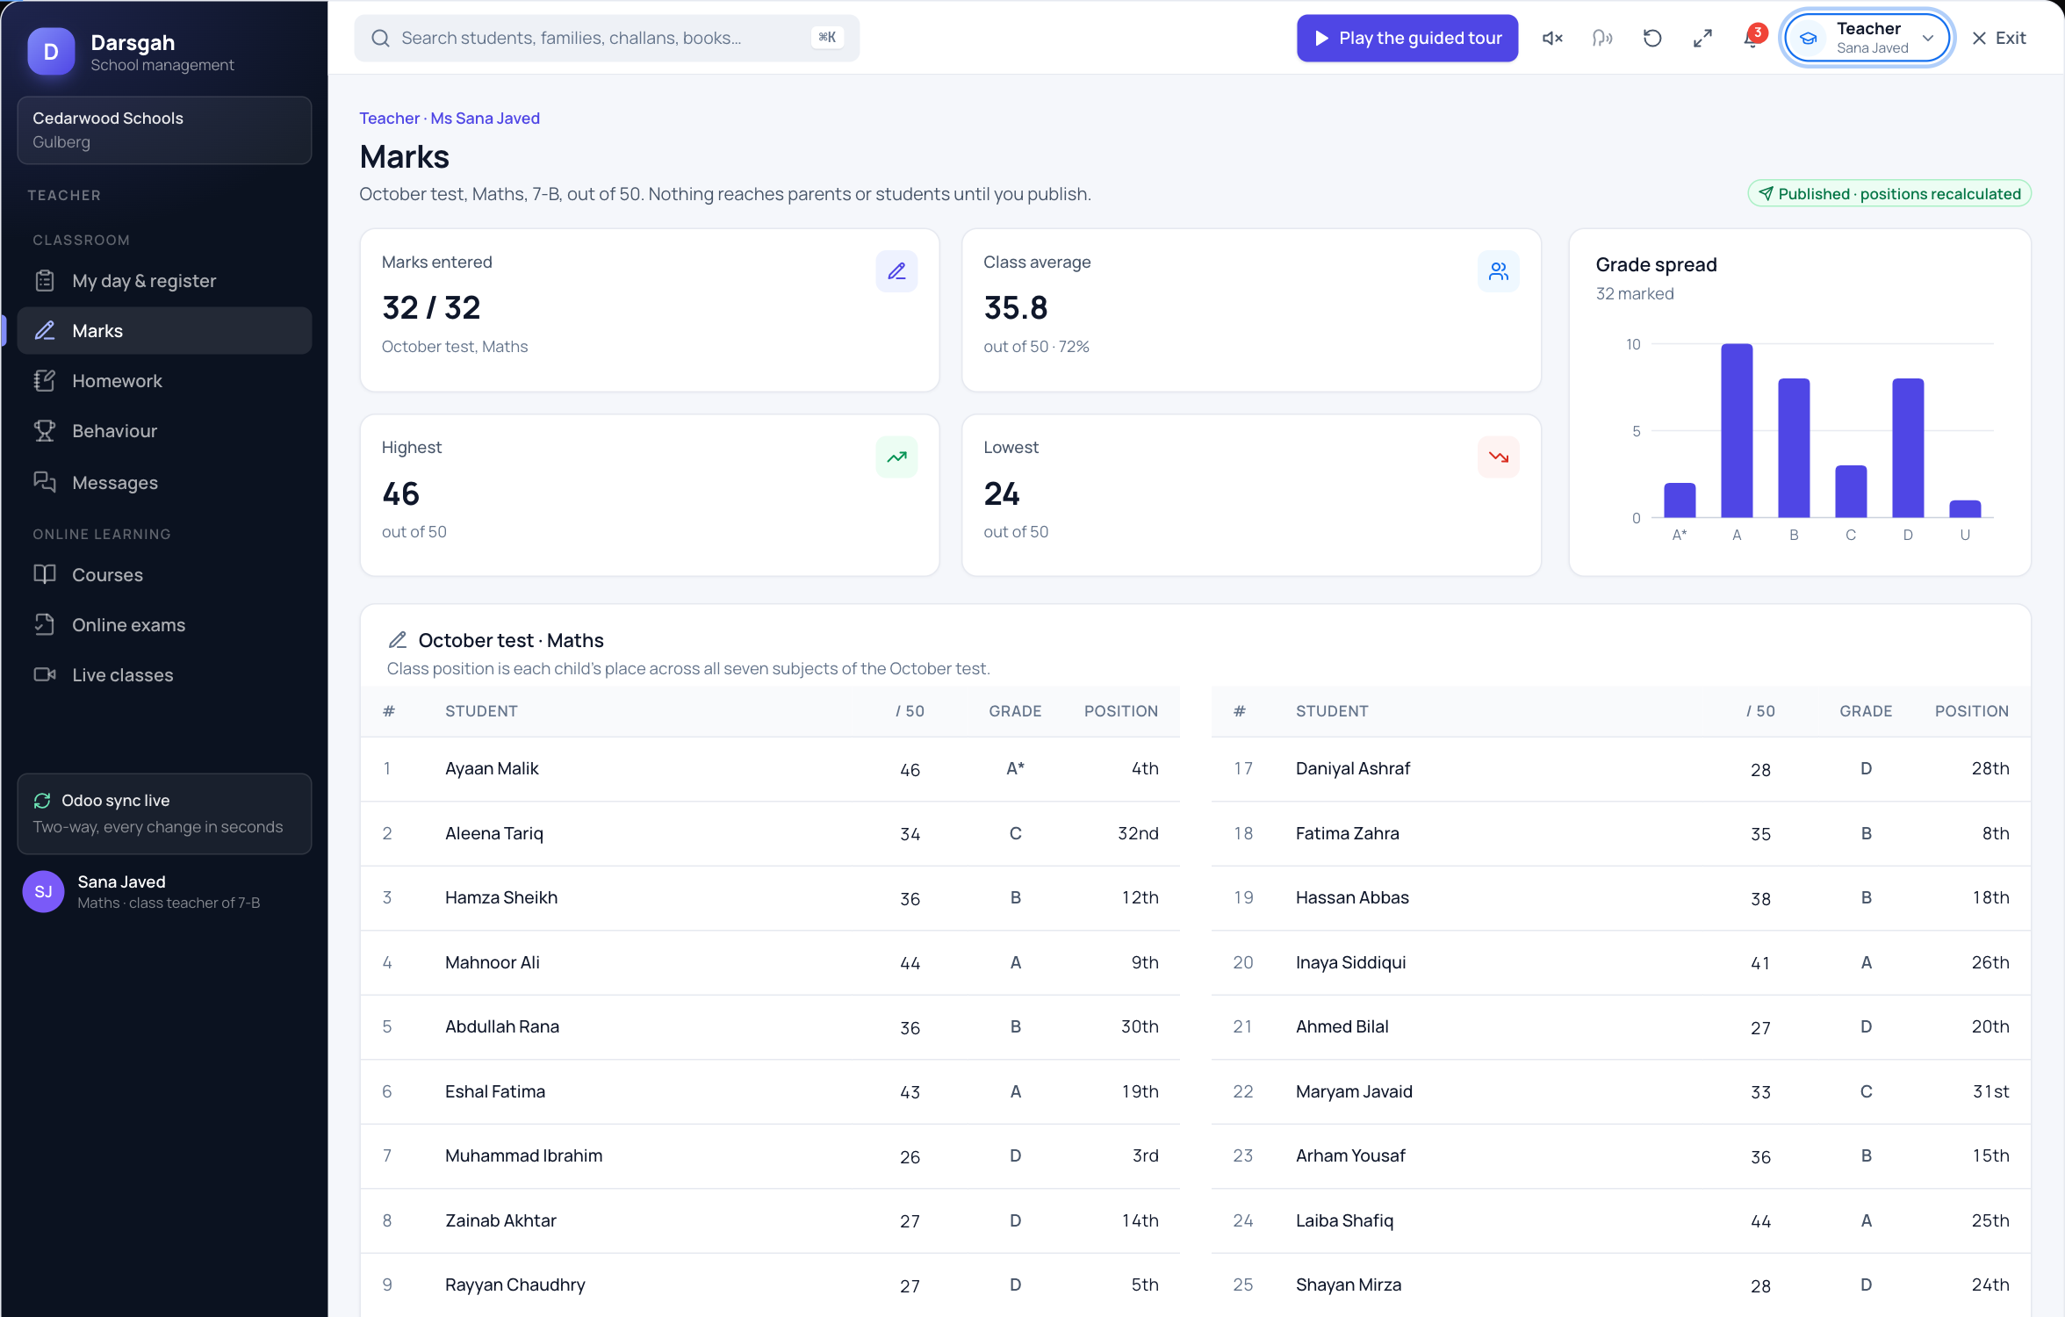Click the SJ avatar for Sana Javed
The image size is (2065, 1317).
click(43, 891)
